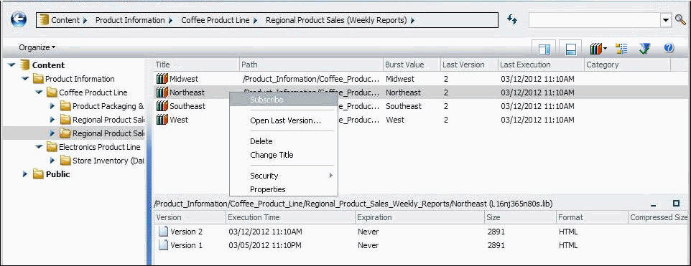
Task: Choose Open Last Version from context menu
Action: 285,120
